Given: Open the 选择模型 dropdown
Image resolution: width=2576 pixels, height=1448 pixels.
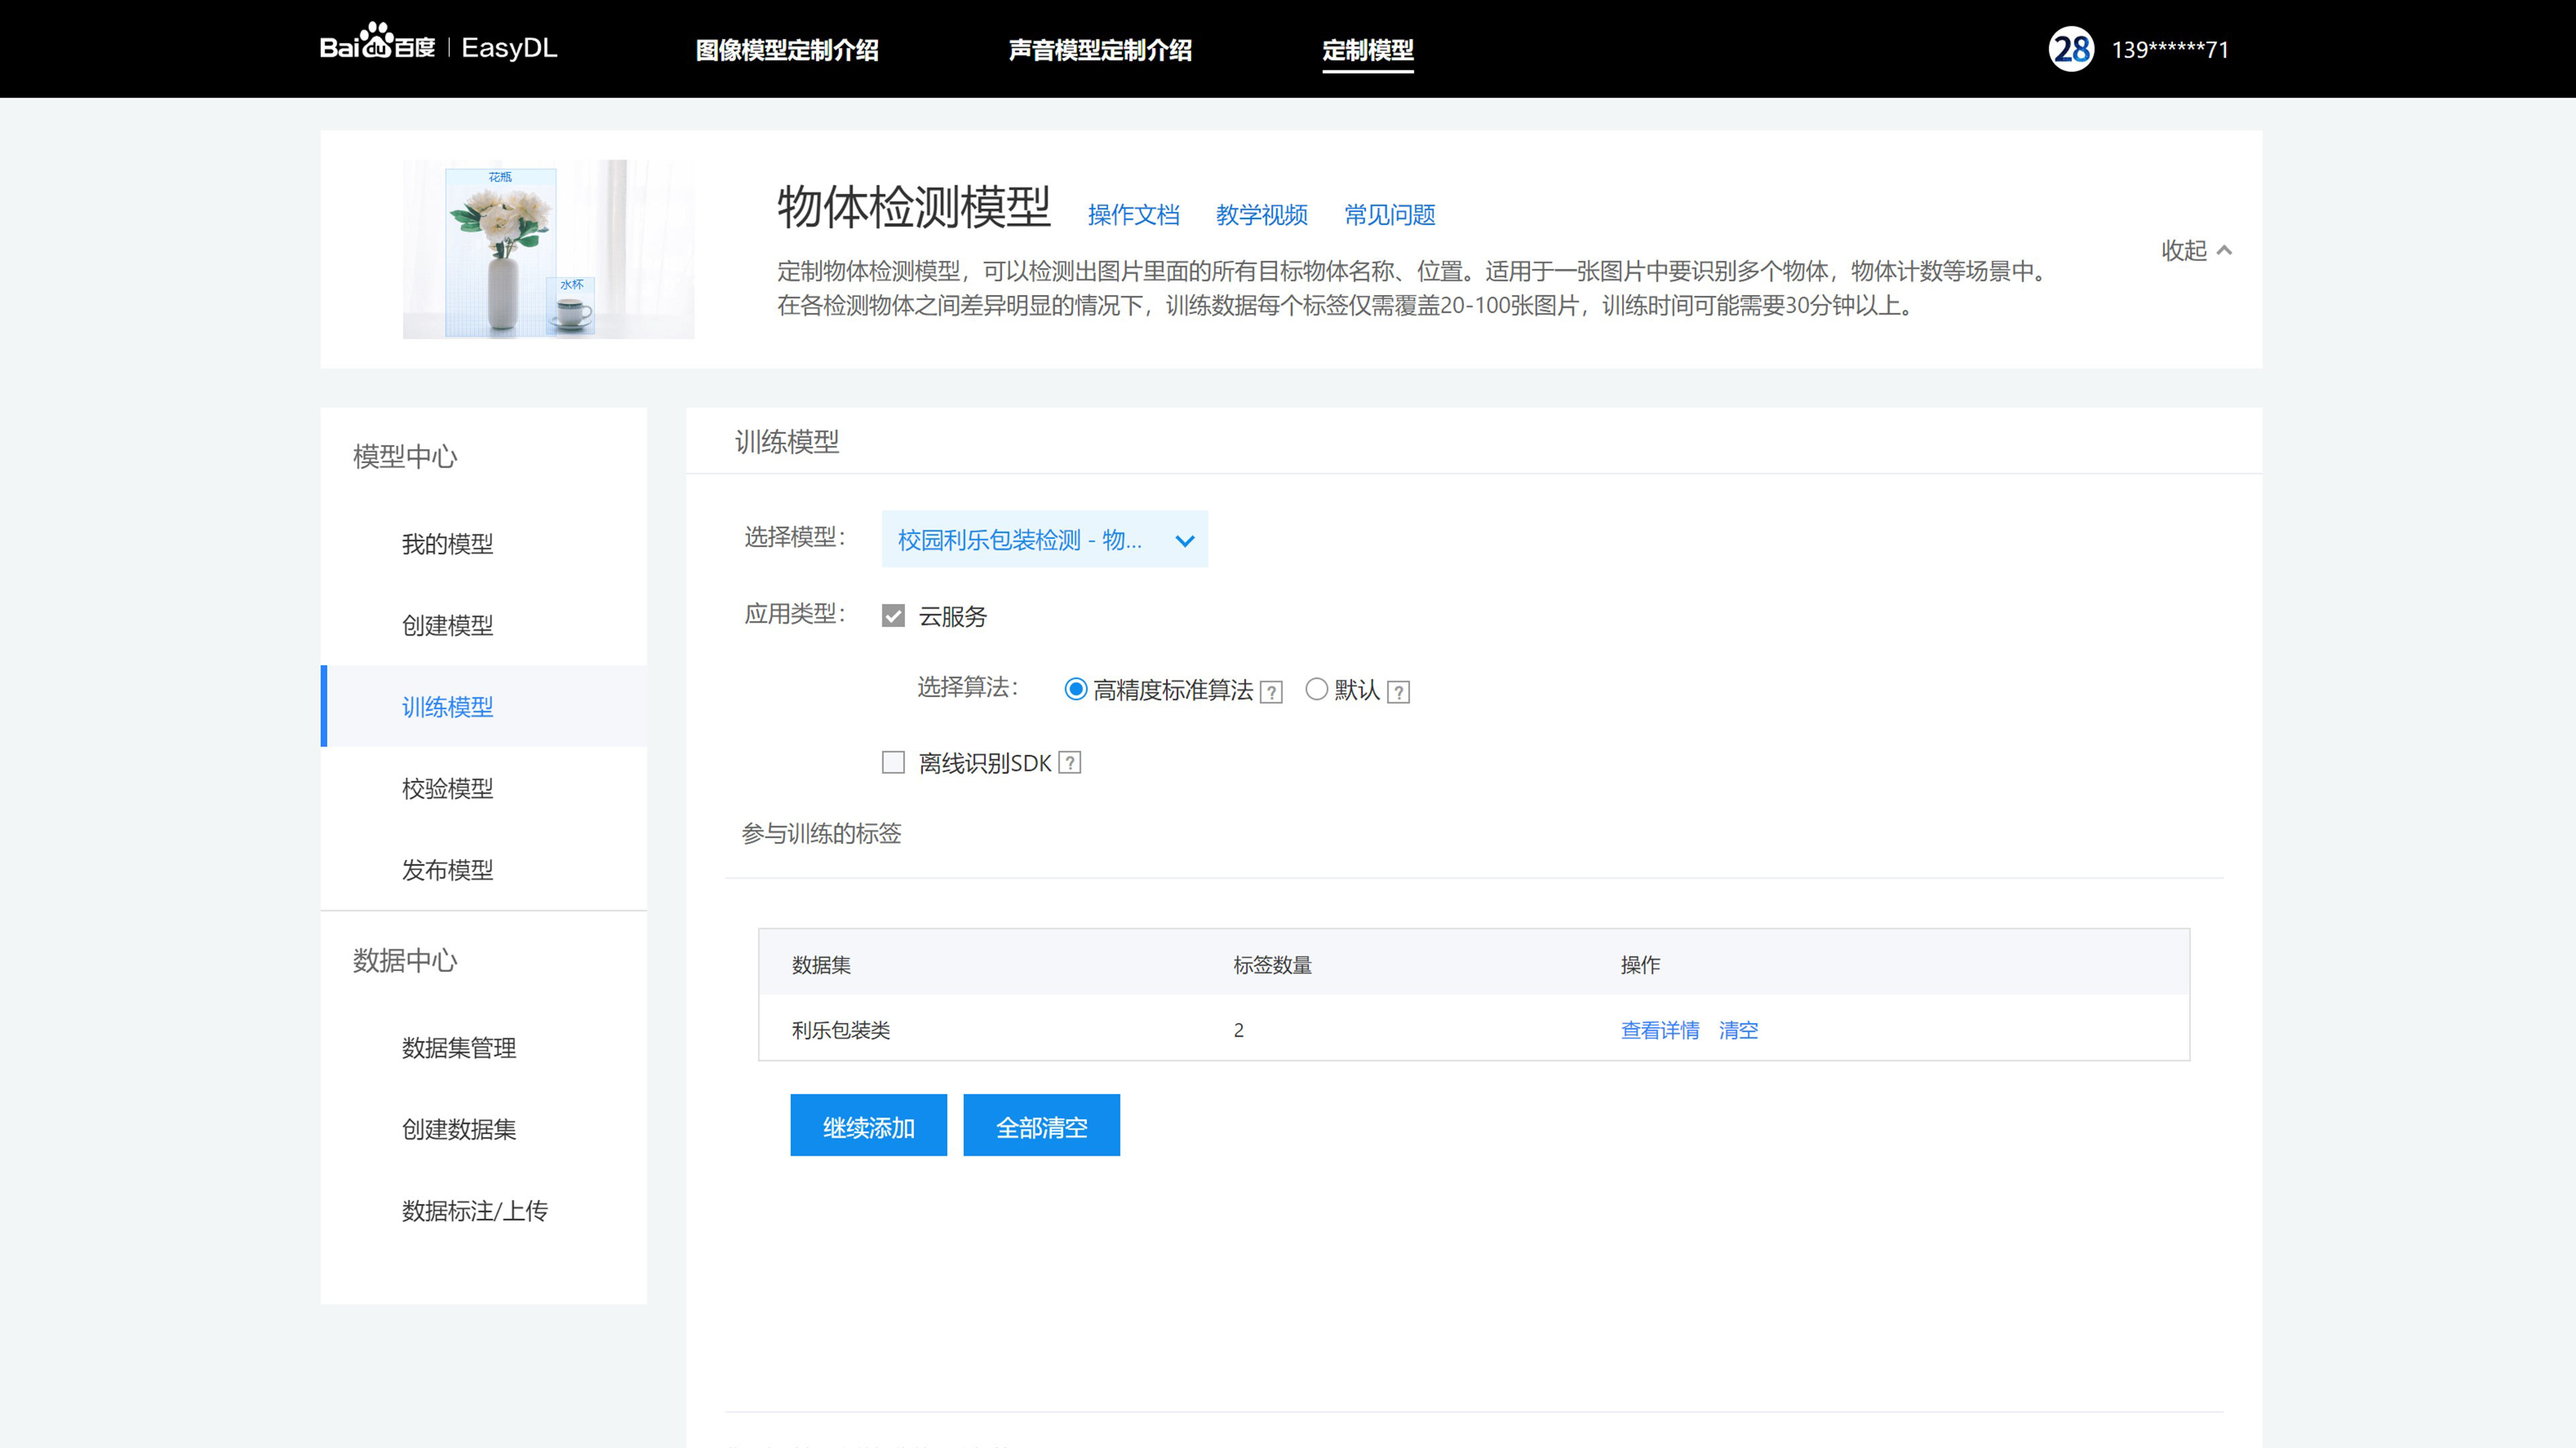Looking at the screenshot, I should pyautogui.click(x=1044, y=540).
